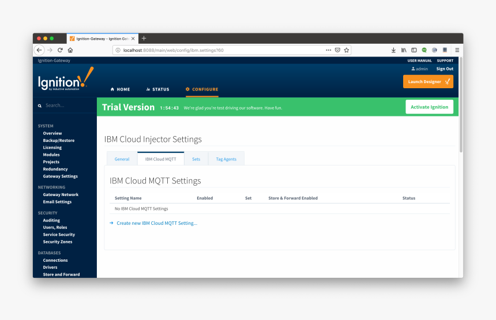496x320 pixels.
Task: Open the Tag Agents tab
Action: point(226,159)
